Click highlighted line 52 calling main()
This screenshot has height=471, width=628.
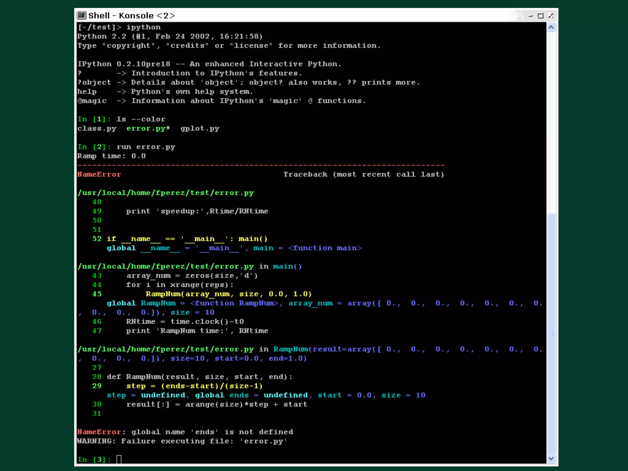(x=187, y=239)
